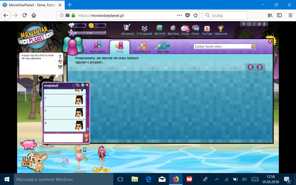Open the emoji picker in chat window
Screen dimensions: 296x185
[x=86, y=136]
